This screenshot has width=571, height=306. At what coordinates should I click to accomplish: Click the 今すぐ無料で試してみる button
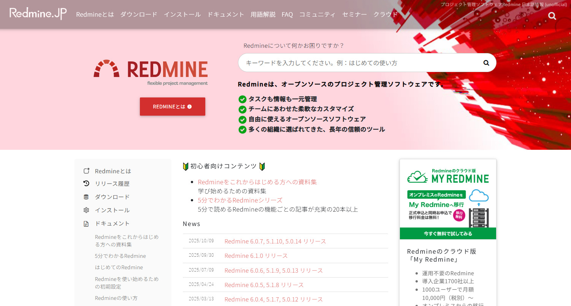(448, 234)
